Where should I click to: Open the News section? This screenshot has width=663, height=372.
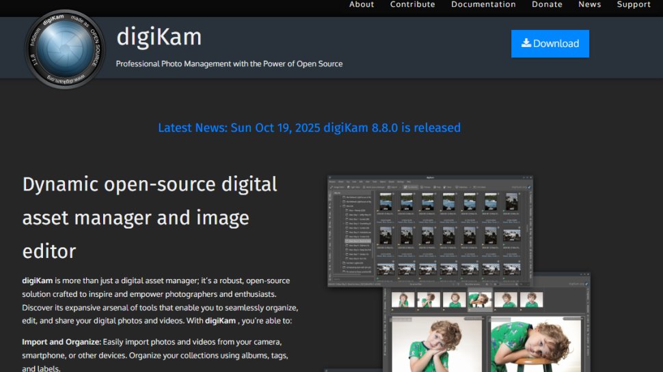pyautogui.click(x=589, y=5)
